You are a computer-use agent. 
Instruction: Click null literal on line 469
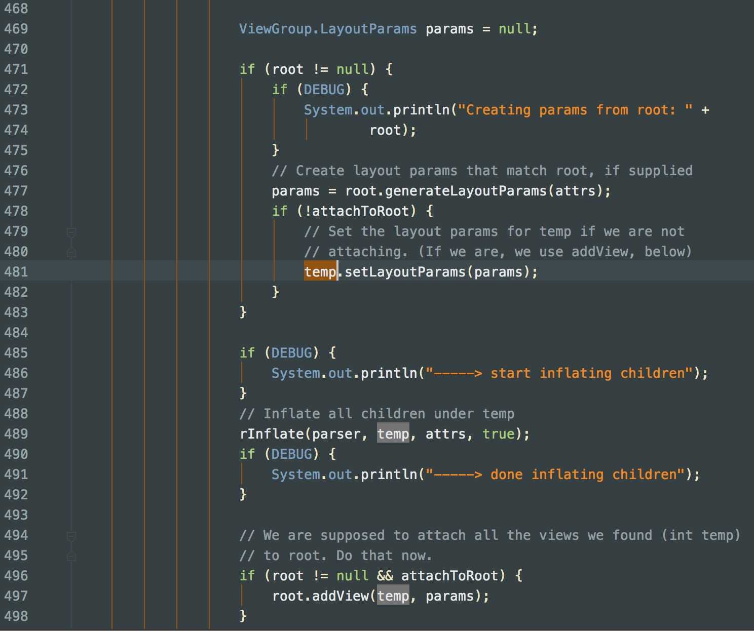[514, 29]
